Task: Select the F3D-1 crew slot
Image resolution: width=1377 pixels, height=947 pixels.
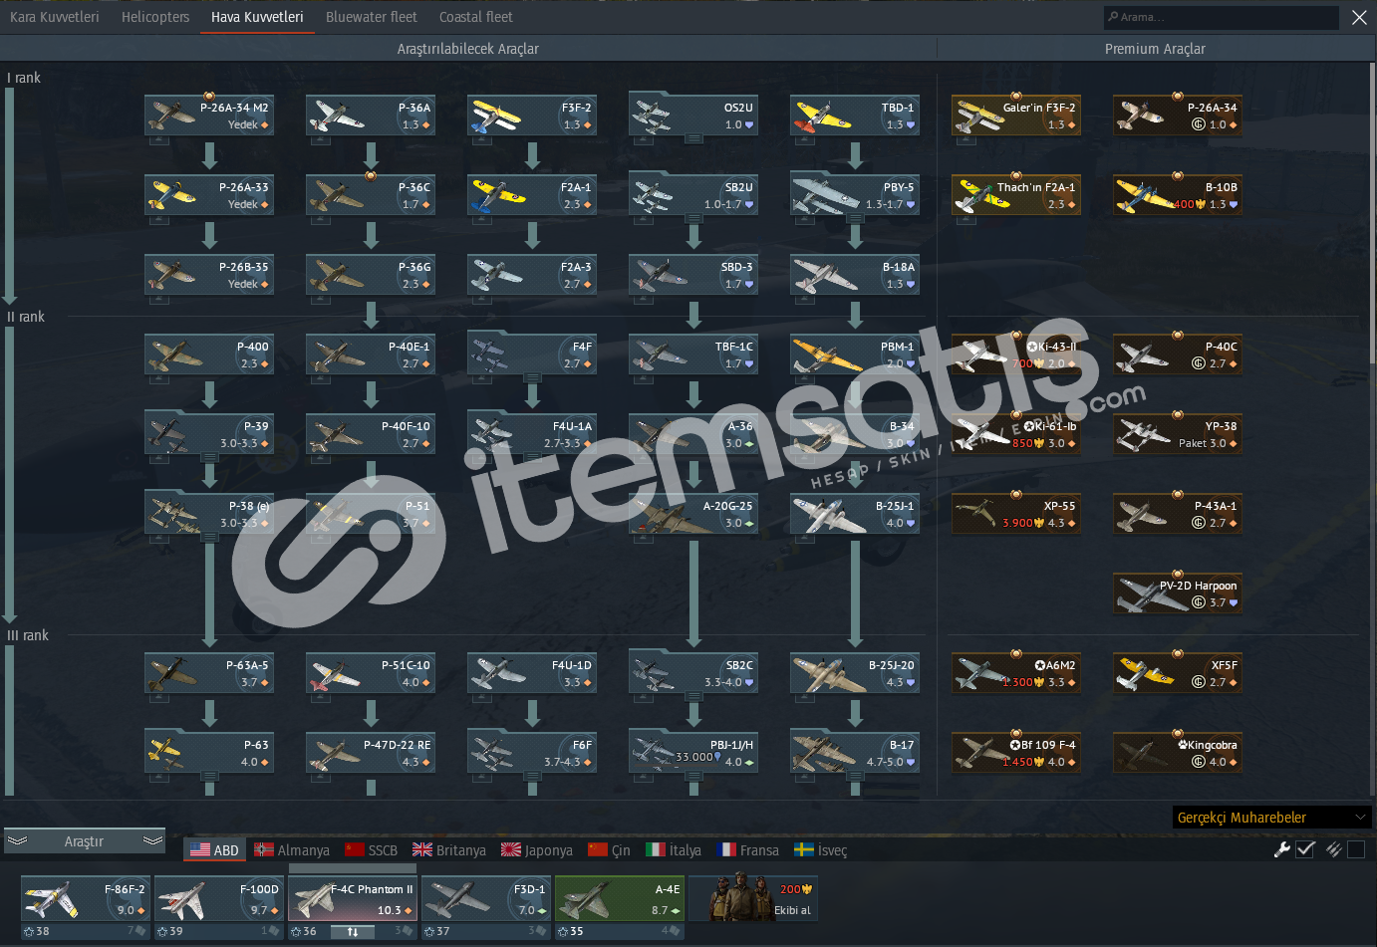Action: [x=486, y=906]
